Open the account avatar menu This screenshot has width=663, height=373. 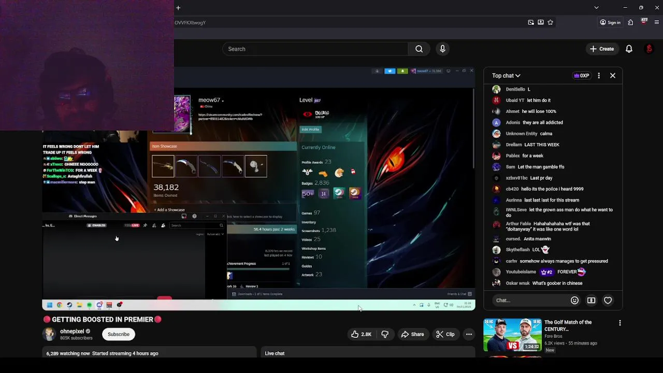tap(649, 49)
